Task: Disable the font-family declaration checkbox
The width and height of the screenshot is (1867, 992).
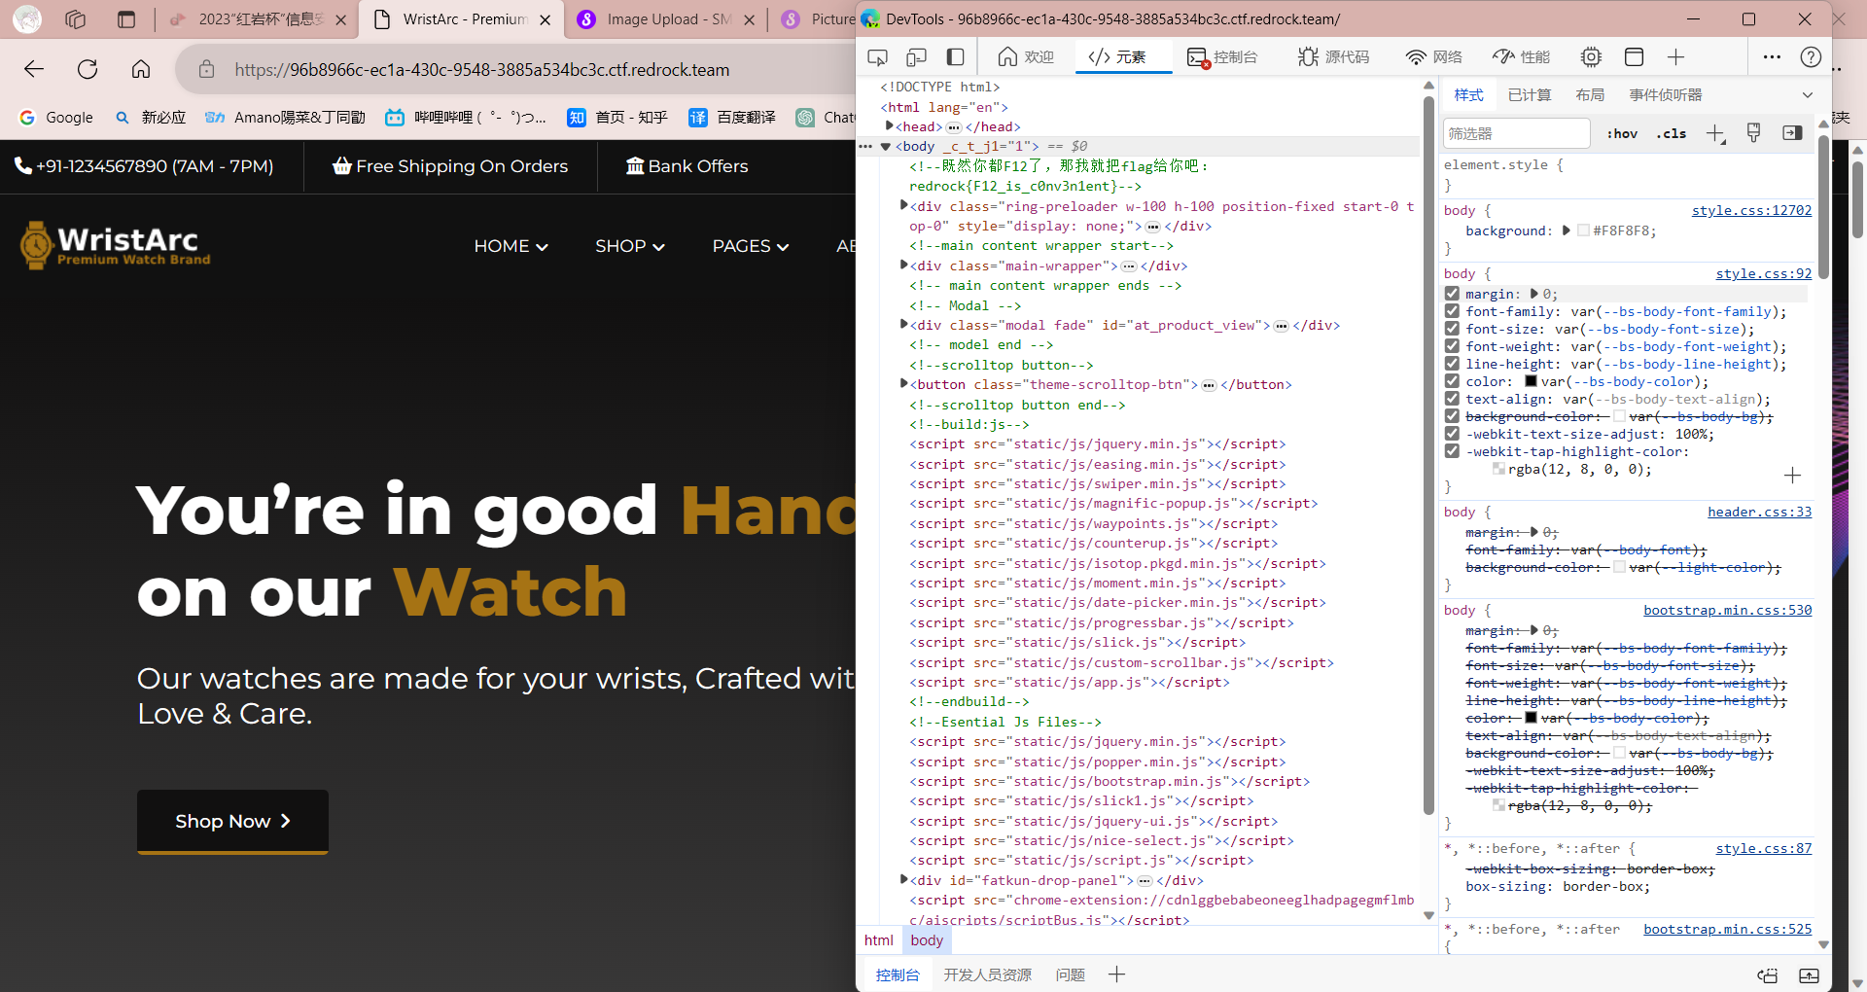Action: (1452, 311)
